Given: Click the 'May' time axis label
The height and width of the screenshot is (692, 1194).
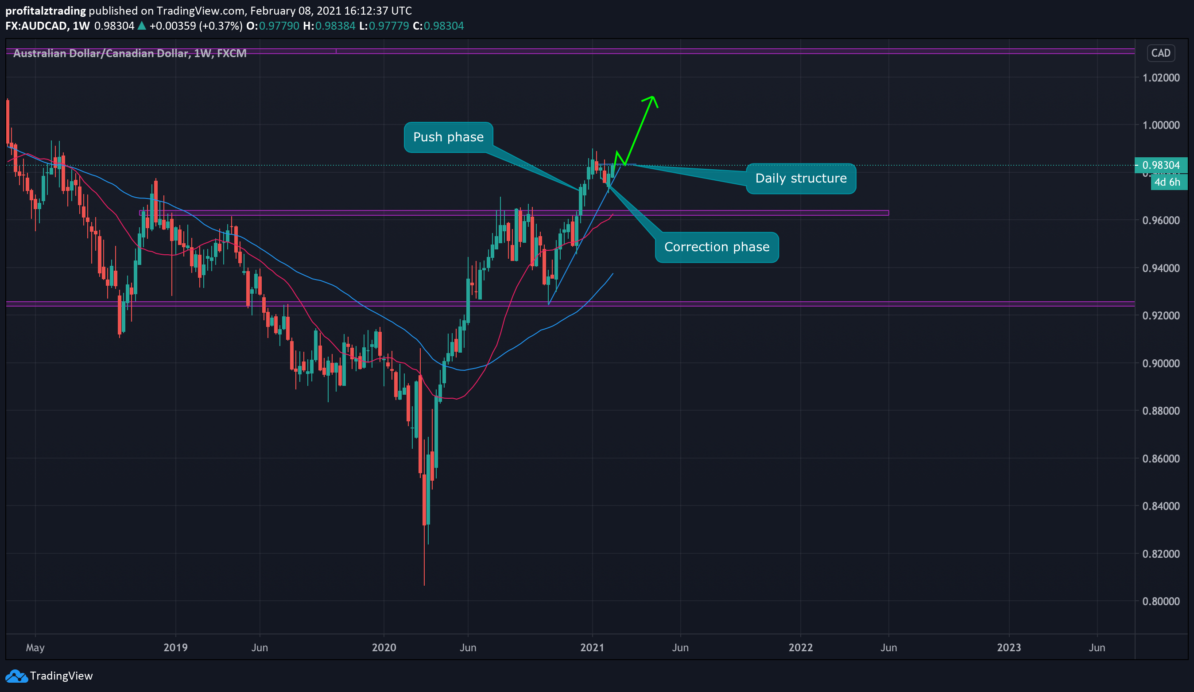Looking at the screenshot, I should click(x=35, y=648).
